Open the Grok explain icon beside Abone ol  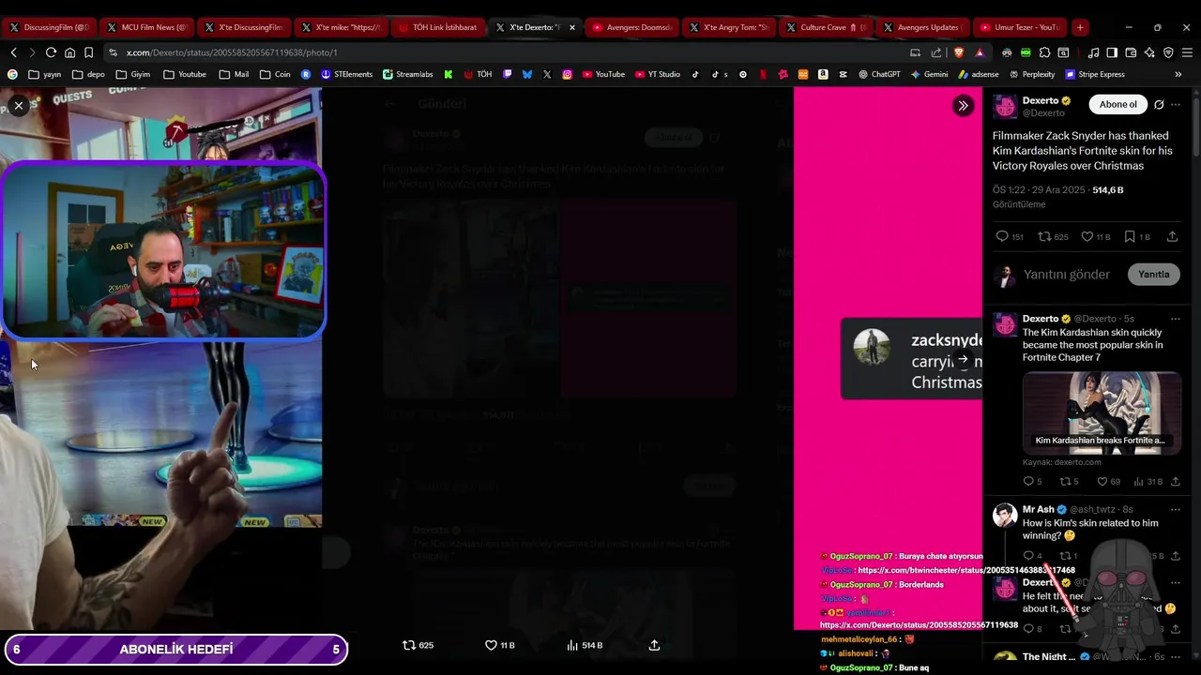tap(1159, 105)
